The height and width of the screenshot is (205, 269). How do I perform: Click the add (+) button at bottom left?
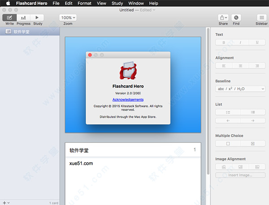(x=4, y=203)
